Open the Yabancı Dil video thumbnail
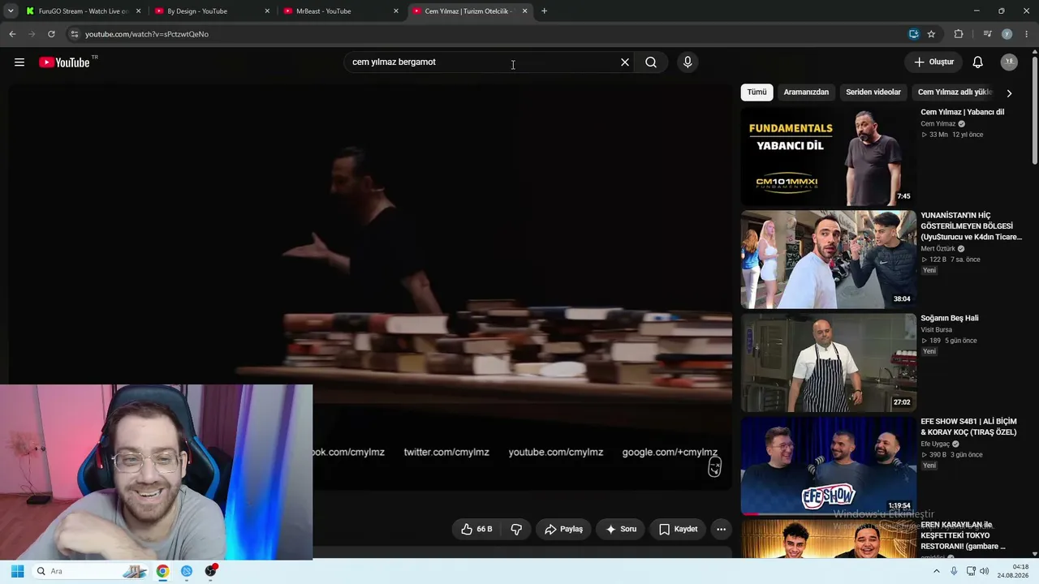1039x584 pixels. (x=828, y=157)
